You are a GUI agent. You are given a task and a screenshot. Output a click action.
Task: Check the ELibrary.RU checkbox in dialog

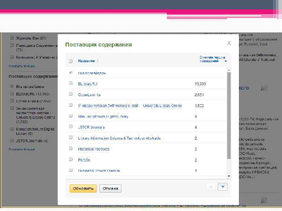[x=70, y=83]
